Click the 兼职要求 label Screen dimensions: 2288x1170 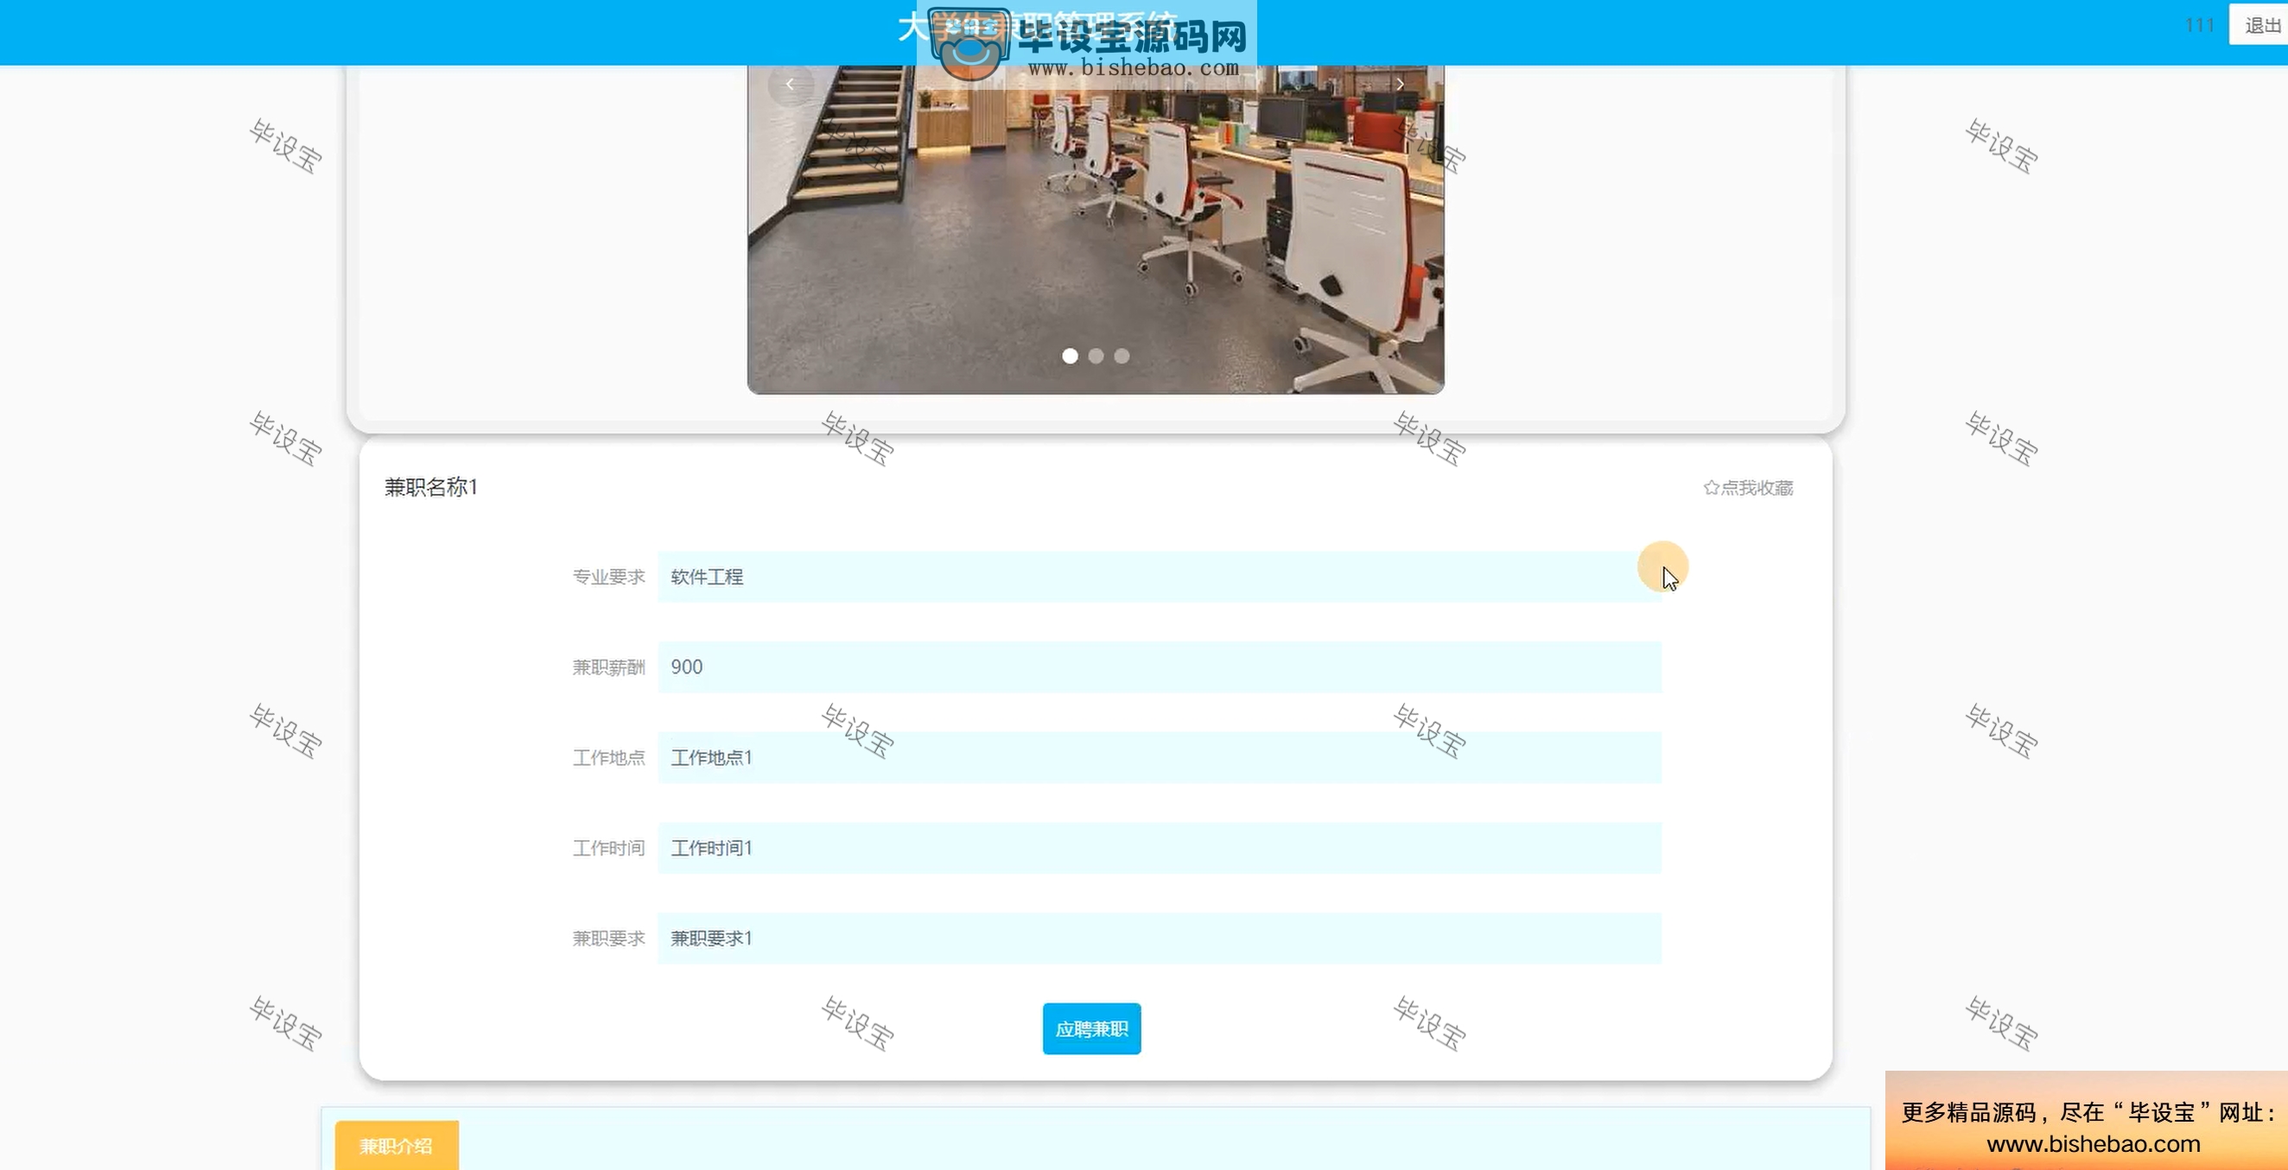[x=608, y=939]
